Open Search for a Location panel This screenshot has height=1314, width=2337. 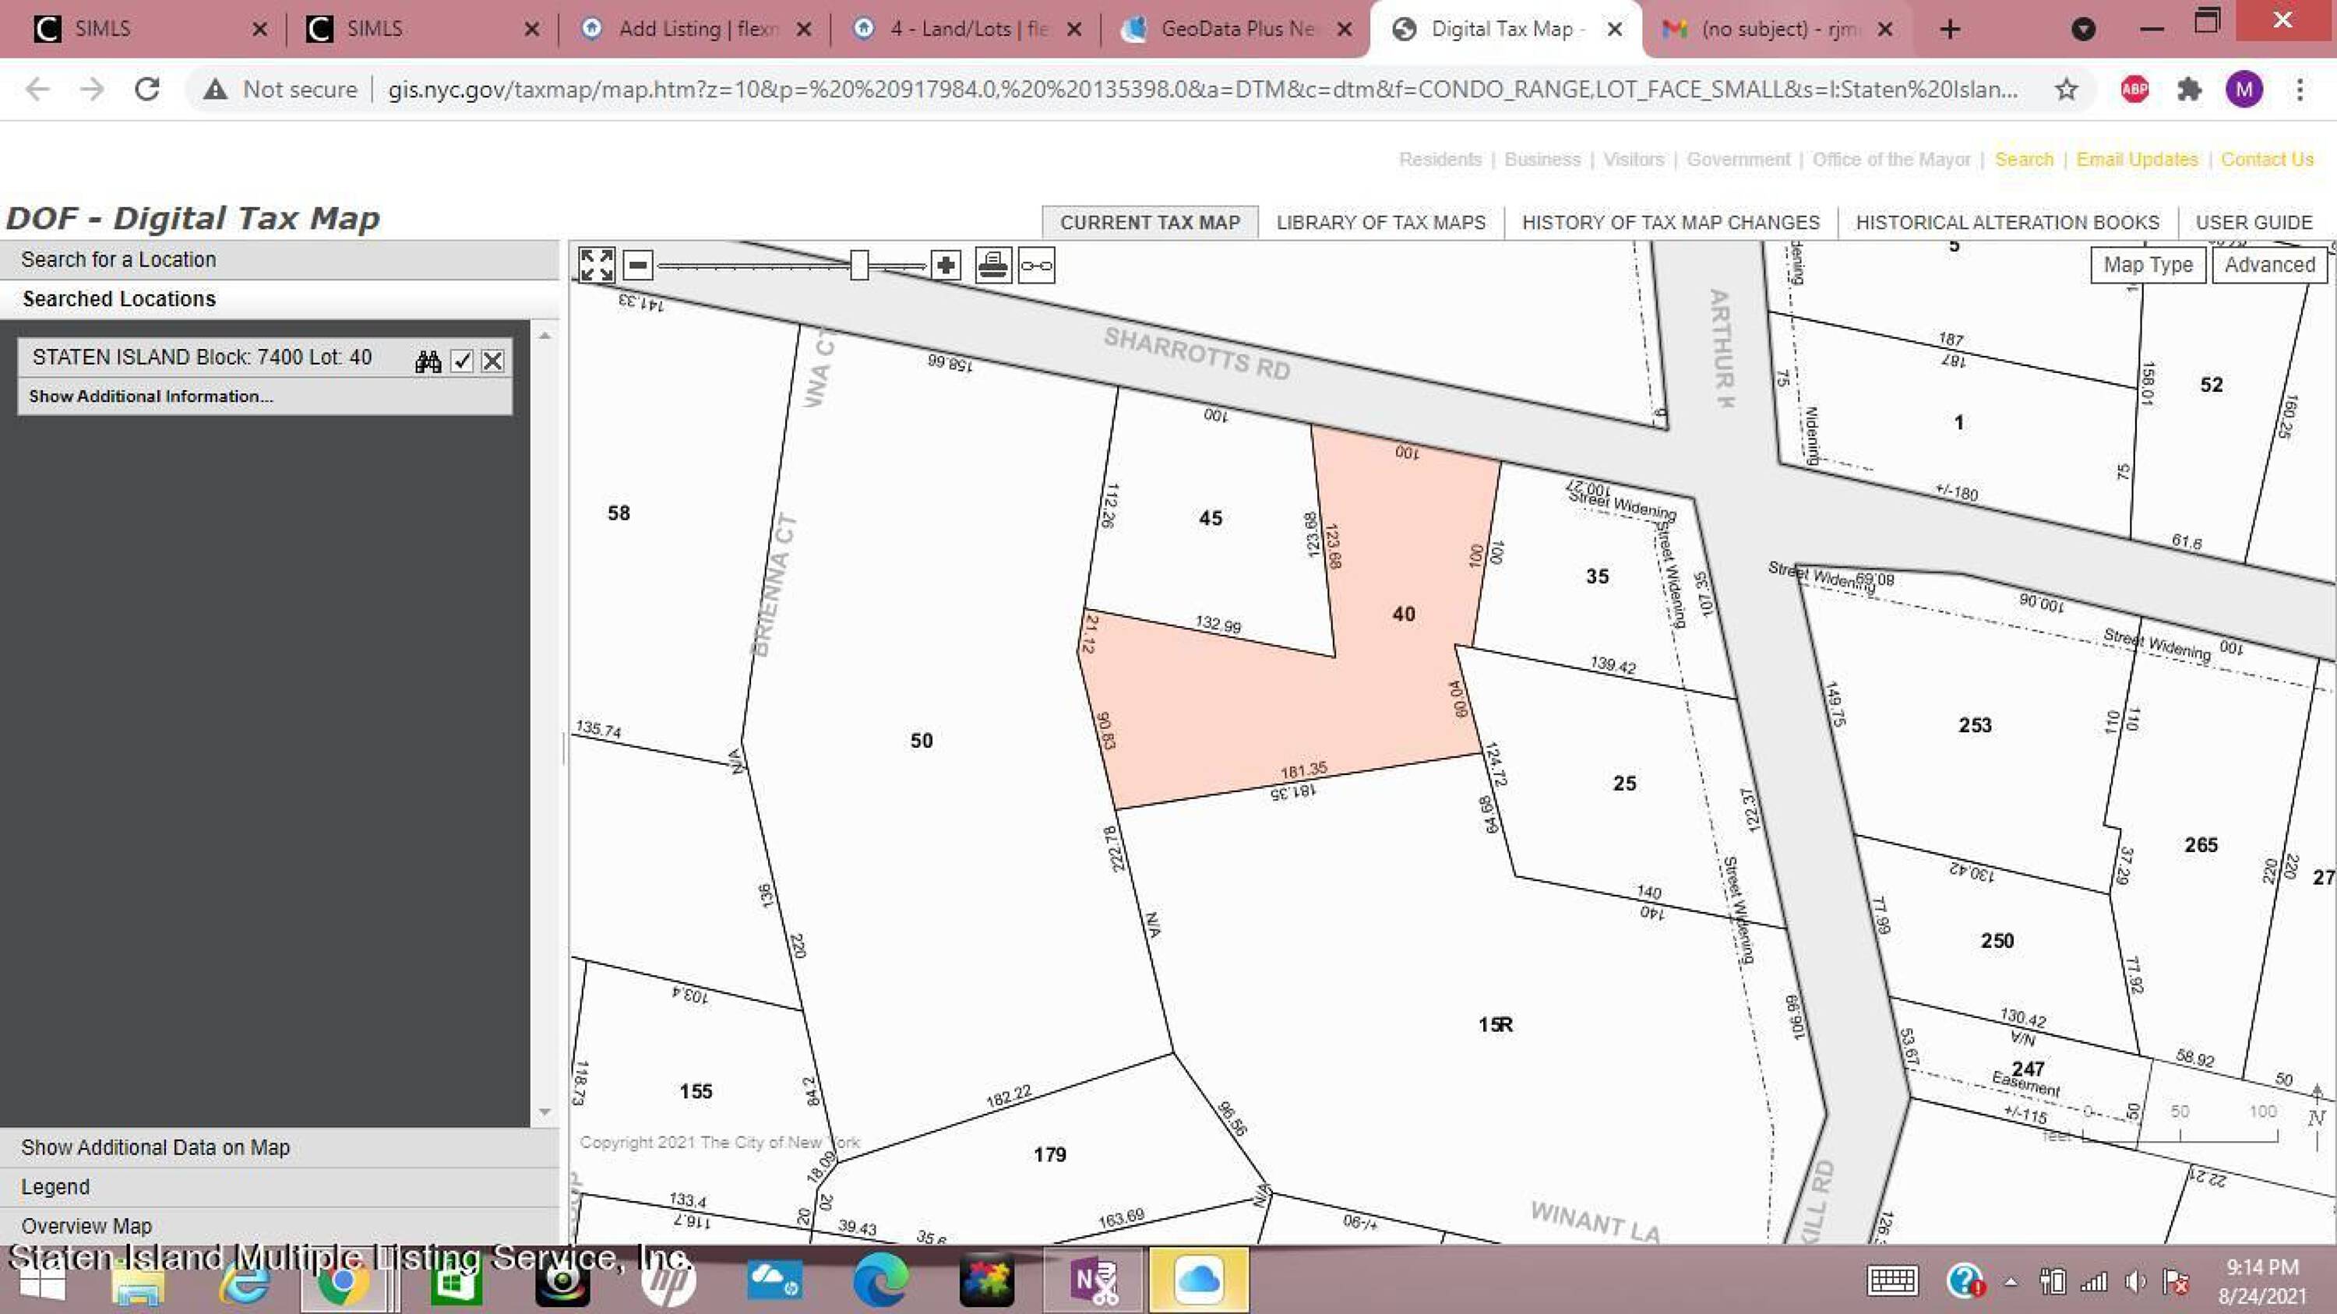tap(119, 259)
